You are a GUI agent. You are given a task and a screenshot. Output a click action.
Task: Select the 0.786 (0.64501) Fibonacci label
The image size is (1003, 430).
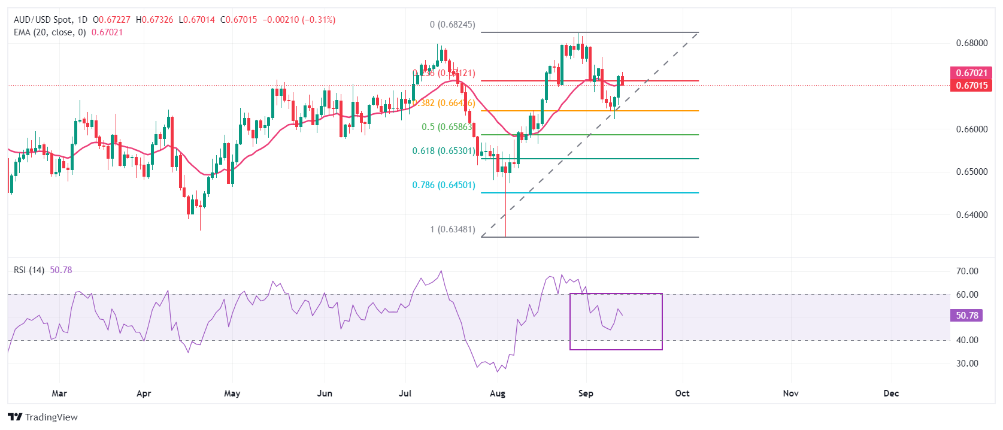point(443,185)
